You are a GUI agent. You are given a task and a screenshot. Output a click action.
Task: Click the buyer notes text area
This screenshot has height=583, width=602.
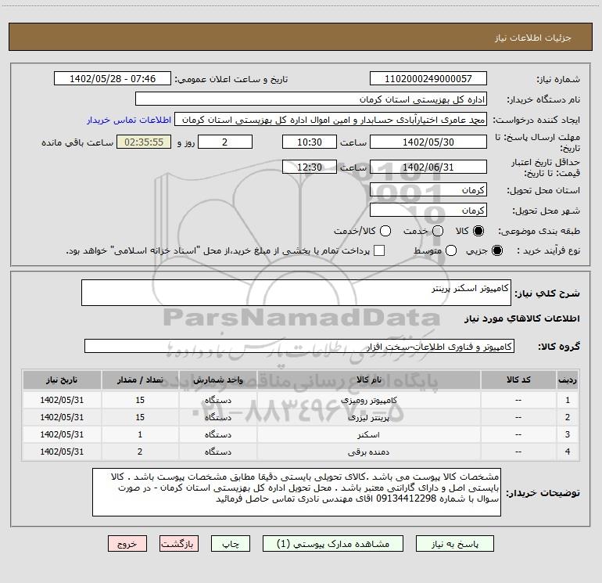[x=296, y=492]
